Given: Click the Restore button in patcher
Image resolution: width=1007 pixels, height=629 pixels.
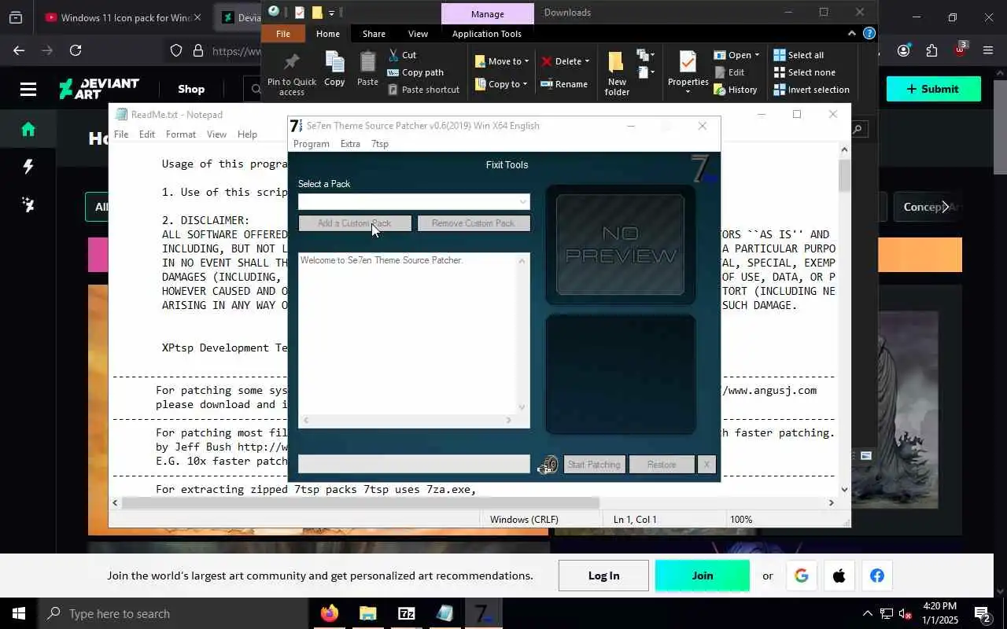Looking at the screenshot, I should click(661, 465).
